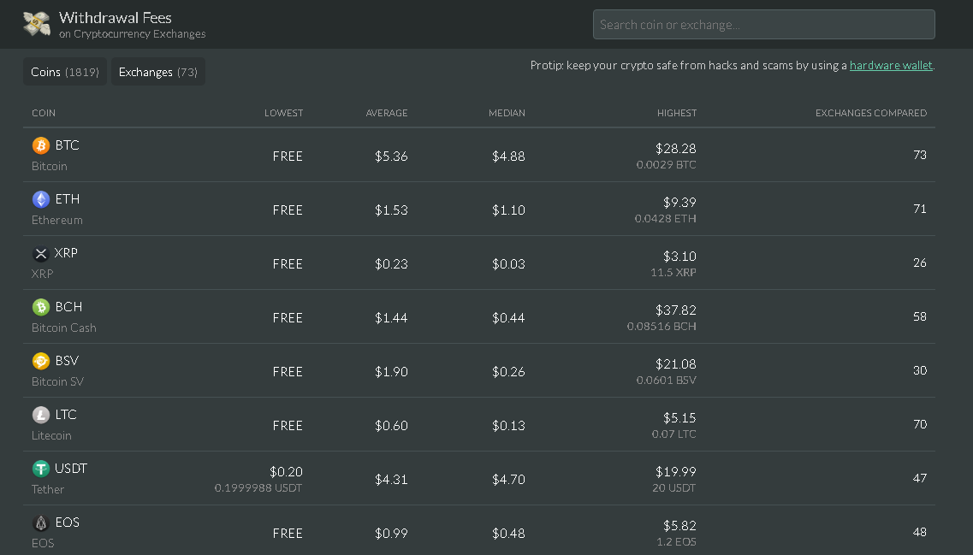Open the EOS ticker link
The height and width of the screenshot is (555, 973).
(x=67, y=523)
